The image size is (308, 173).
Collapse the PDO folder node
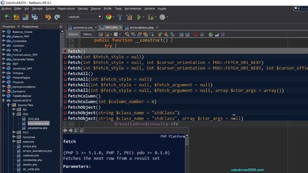tap(13, 114)
